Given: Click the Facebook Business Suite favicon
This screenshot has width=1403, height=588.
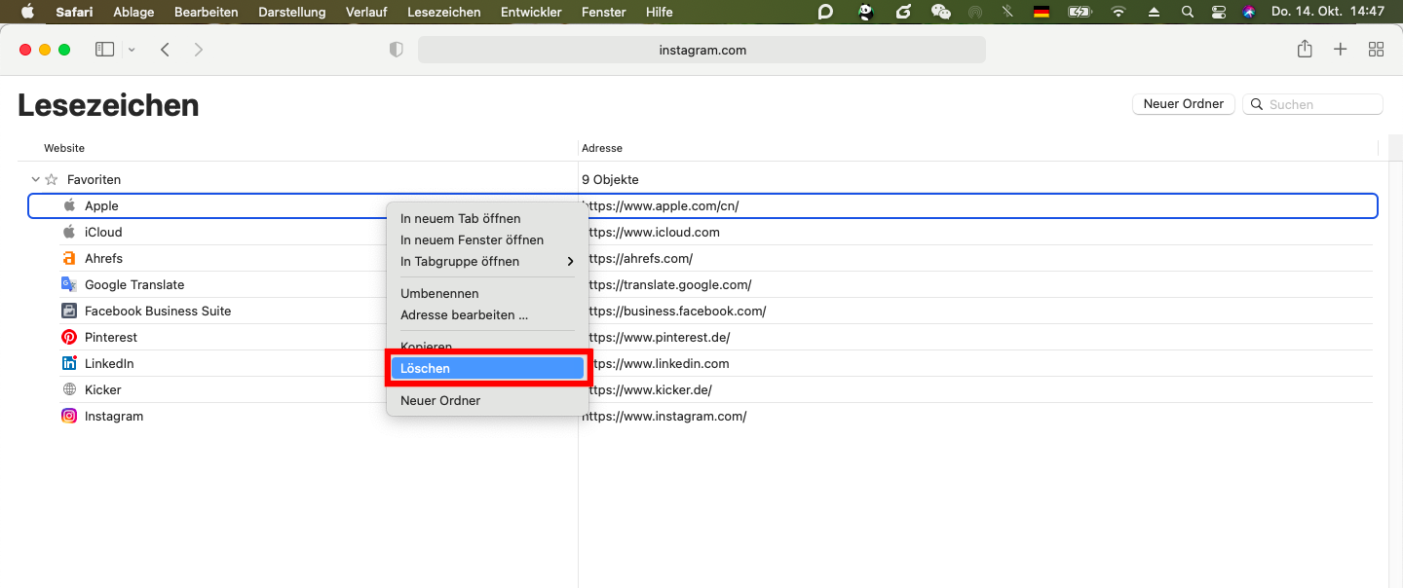Looking at the screenshot, I should click(x=69, y=311).
